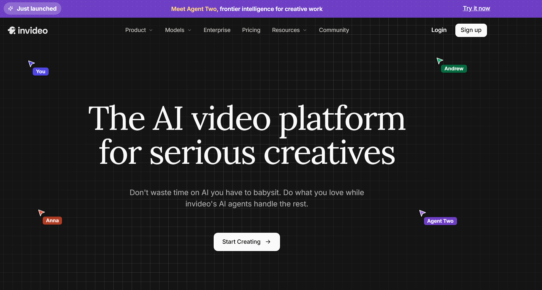
Task: Click the sparkle icon in Just launched badge
Action: 11,9
